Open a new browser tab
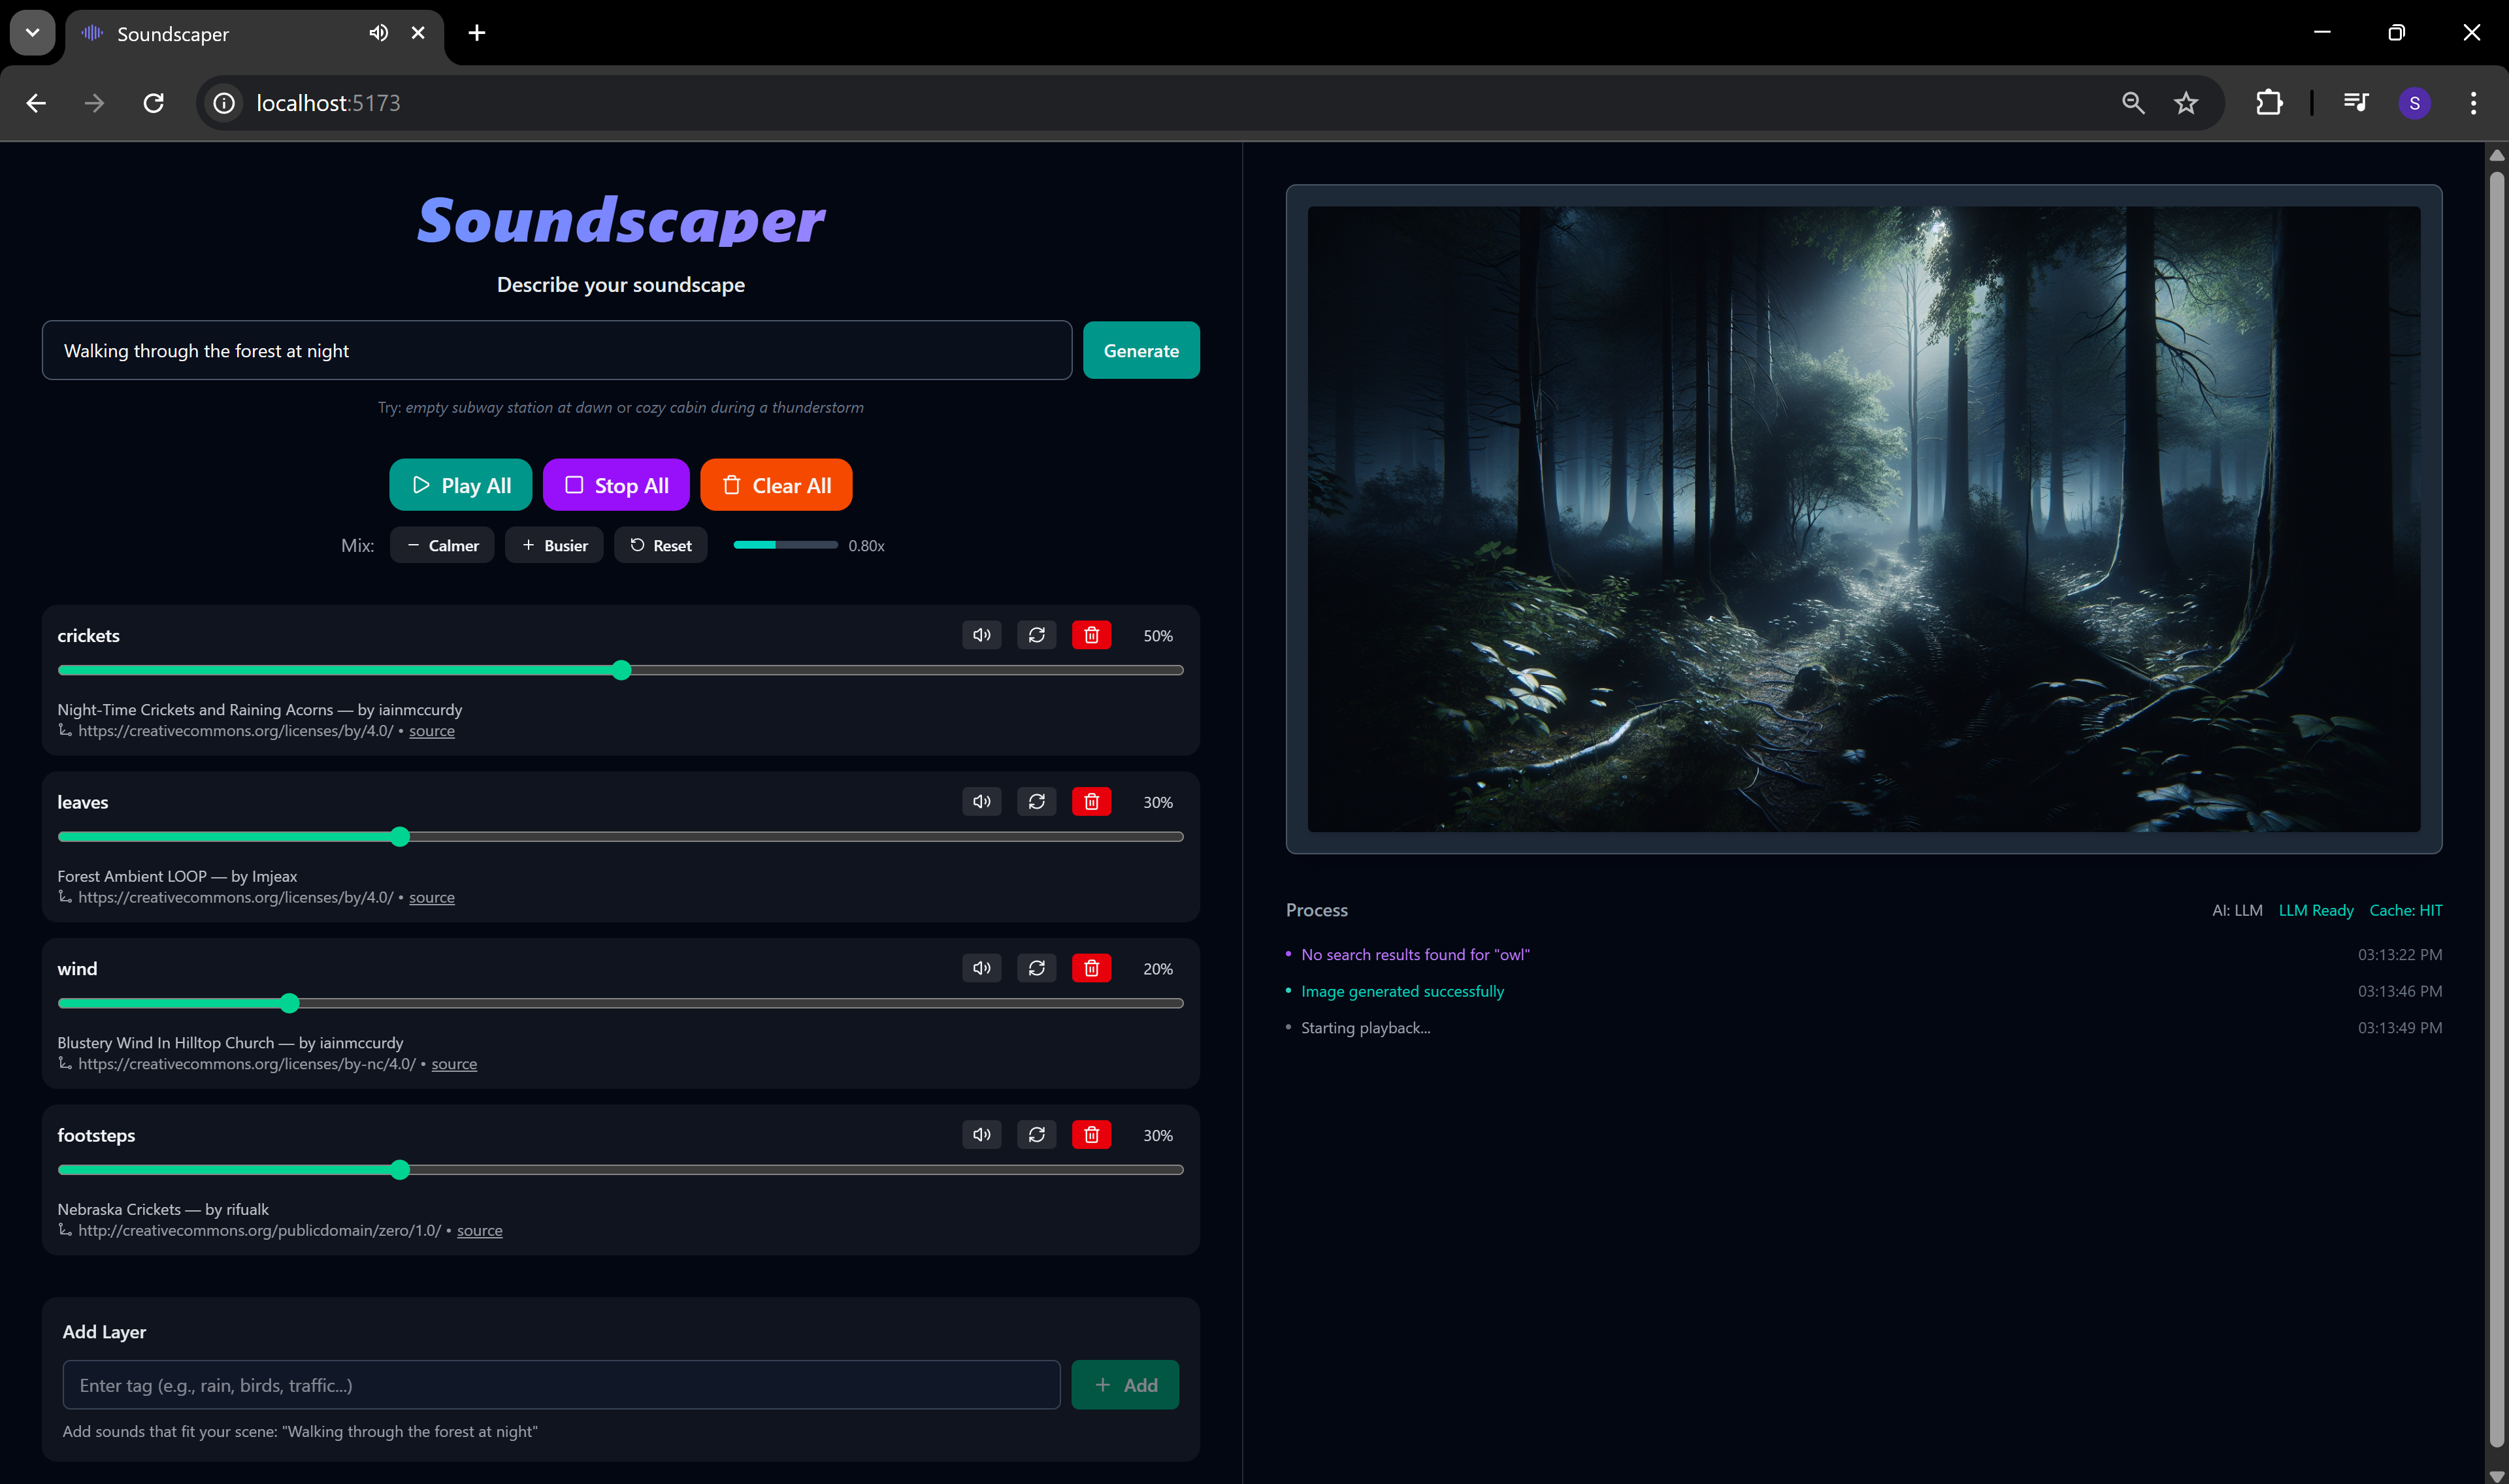This screenshot has height=1484, width=2509. (476, 33)
